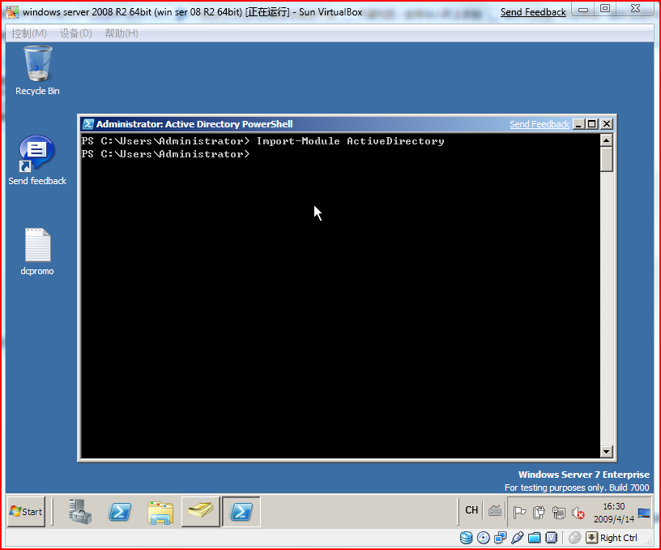Click the power plug tray icon

539,513
